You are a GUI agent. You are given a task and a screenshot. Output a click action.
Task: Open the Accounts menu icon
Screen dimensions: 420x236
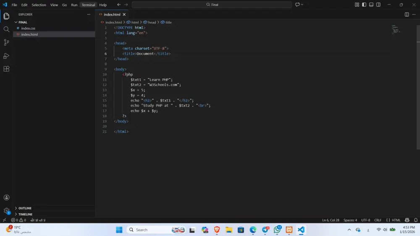[6, 197]
